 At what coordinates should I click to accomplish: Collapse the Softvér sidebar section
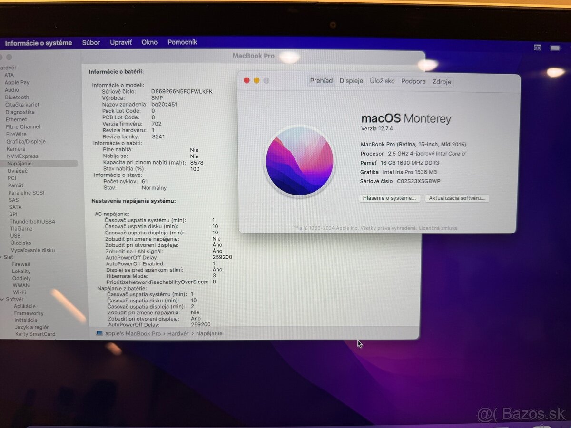pos(3,299)
